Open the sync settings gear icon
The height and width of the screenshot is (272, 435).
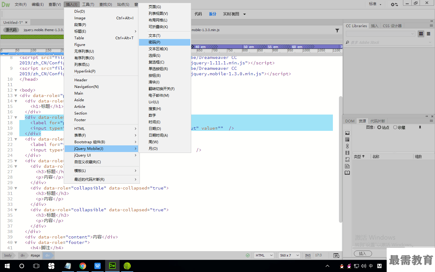[x=394, y=5]
